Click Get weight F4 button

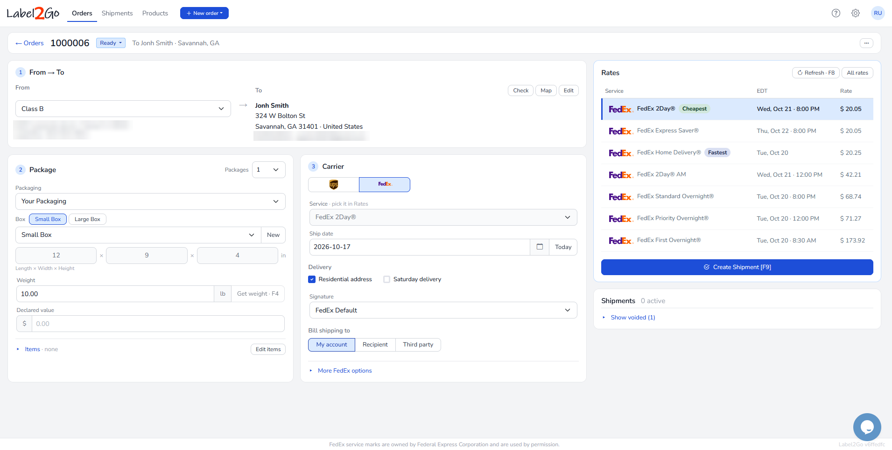tap(258, 294)
